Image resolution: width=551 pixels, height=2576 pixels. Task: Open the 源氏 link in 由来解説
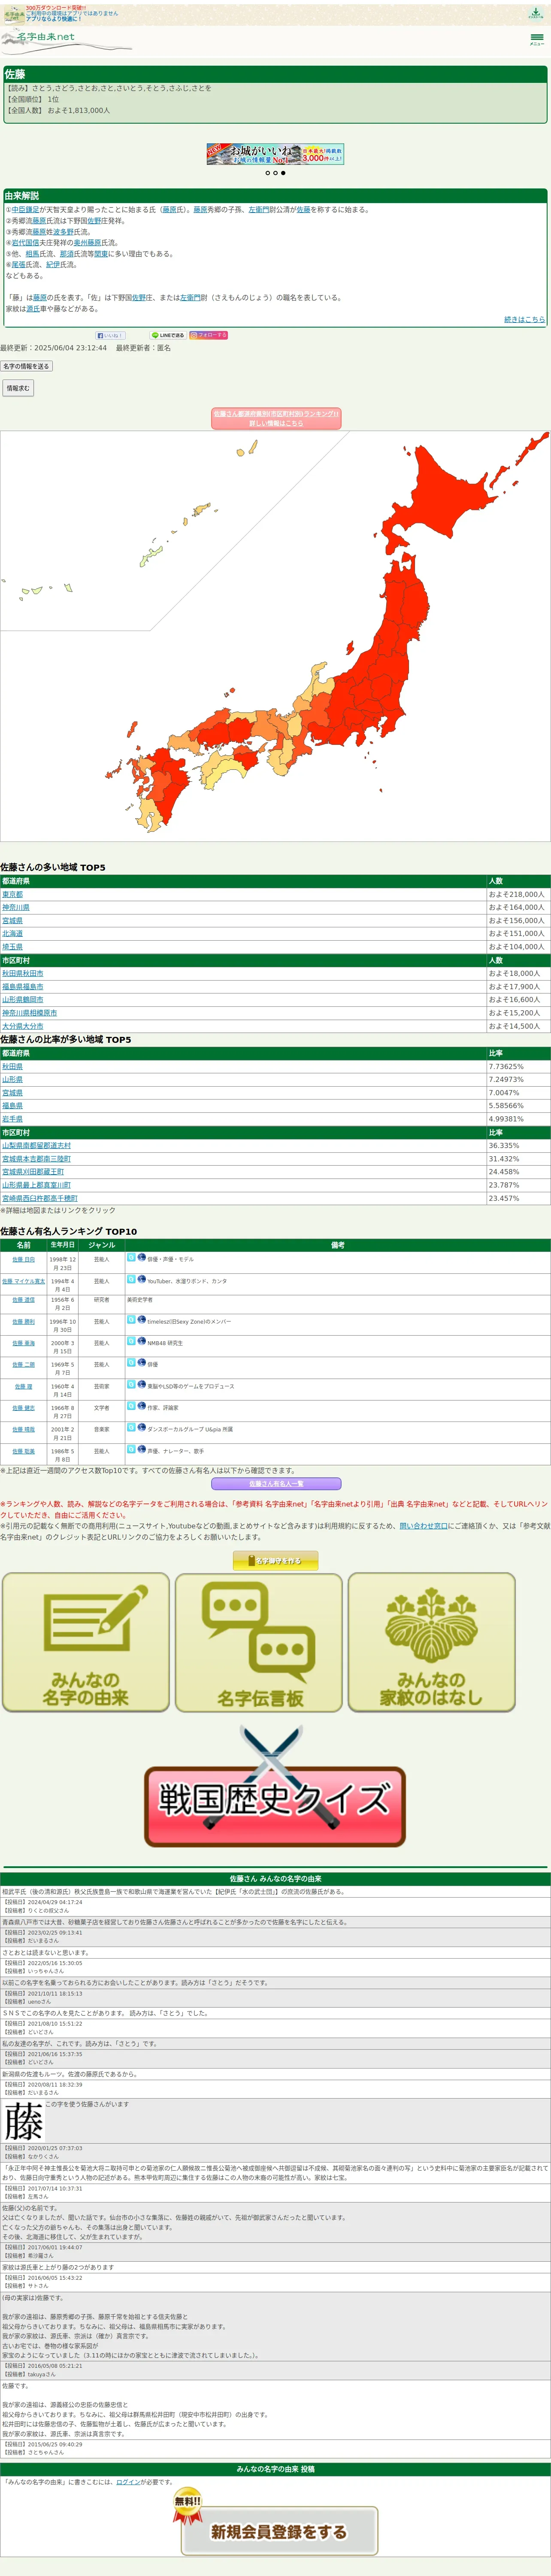pos(33,309)
